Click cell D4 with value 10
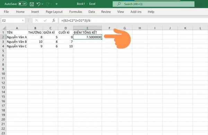 pos(66,46)
